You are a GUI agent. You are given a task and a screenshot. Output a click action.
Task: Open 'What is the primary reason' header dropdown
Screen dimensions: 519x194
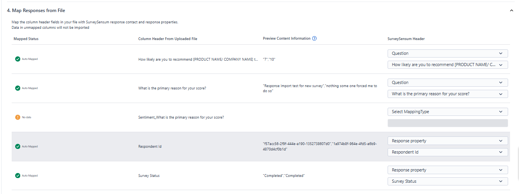(447, 94)
